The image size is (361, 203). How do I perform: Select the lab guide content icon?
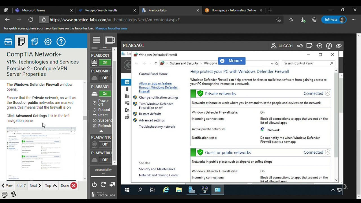(21, 42)
